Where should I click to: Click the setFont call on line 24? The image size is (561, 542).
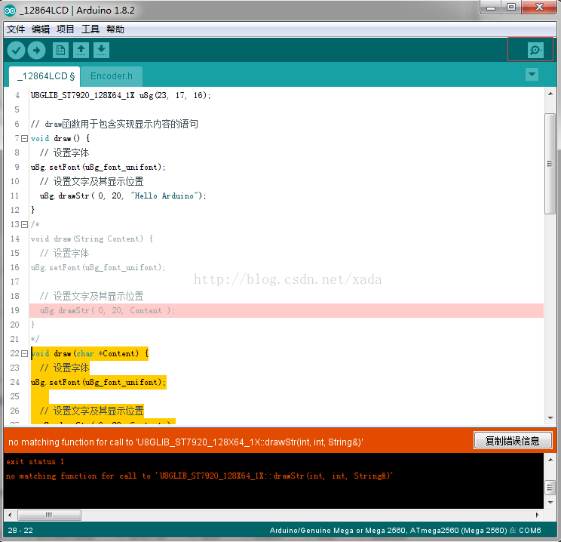coord(98,382)
